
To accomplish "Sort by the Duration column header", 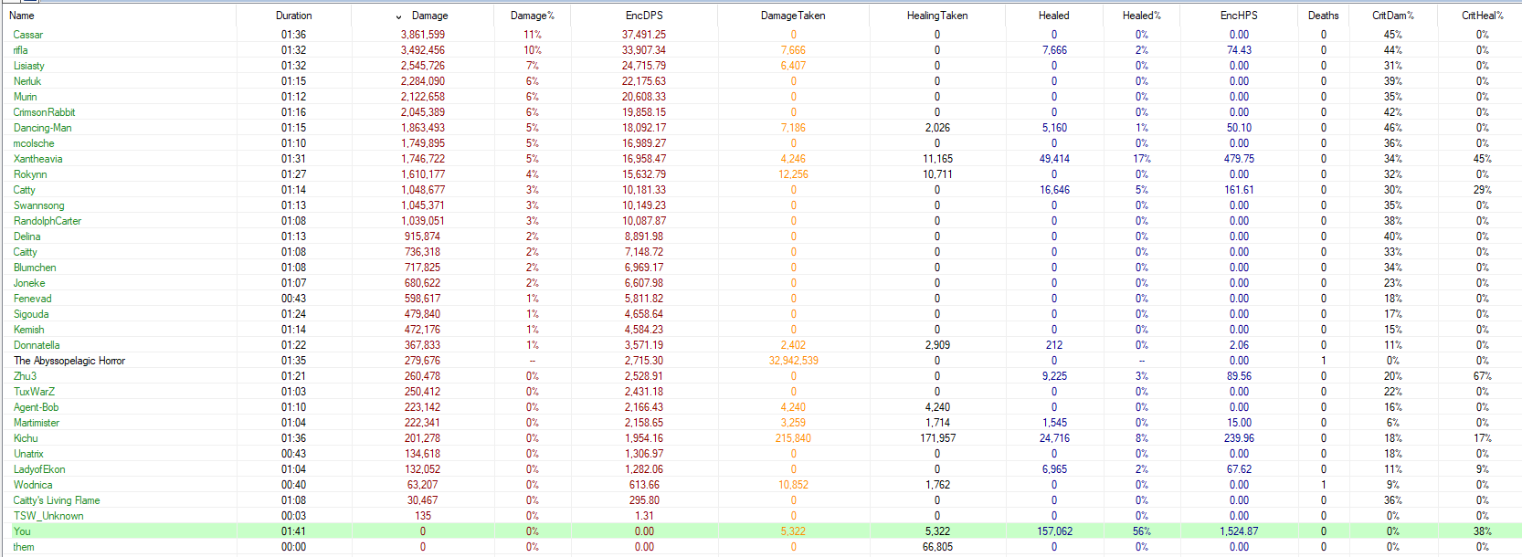I will [293, 16].
